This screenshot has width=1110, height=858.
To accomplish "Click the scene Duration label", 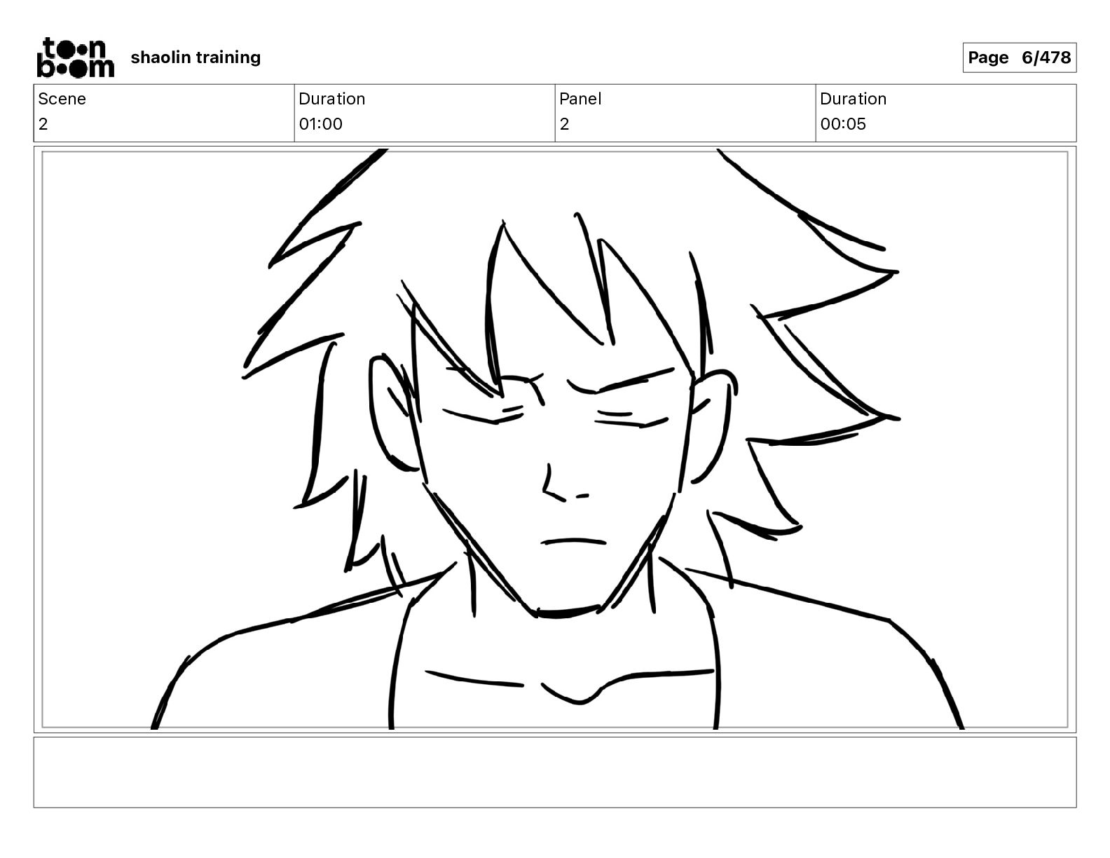I will pos(331,99).
